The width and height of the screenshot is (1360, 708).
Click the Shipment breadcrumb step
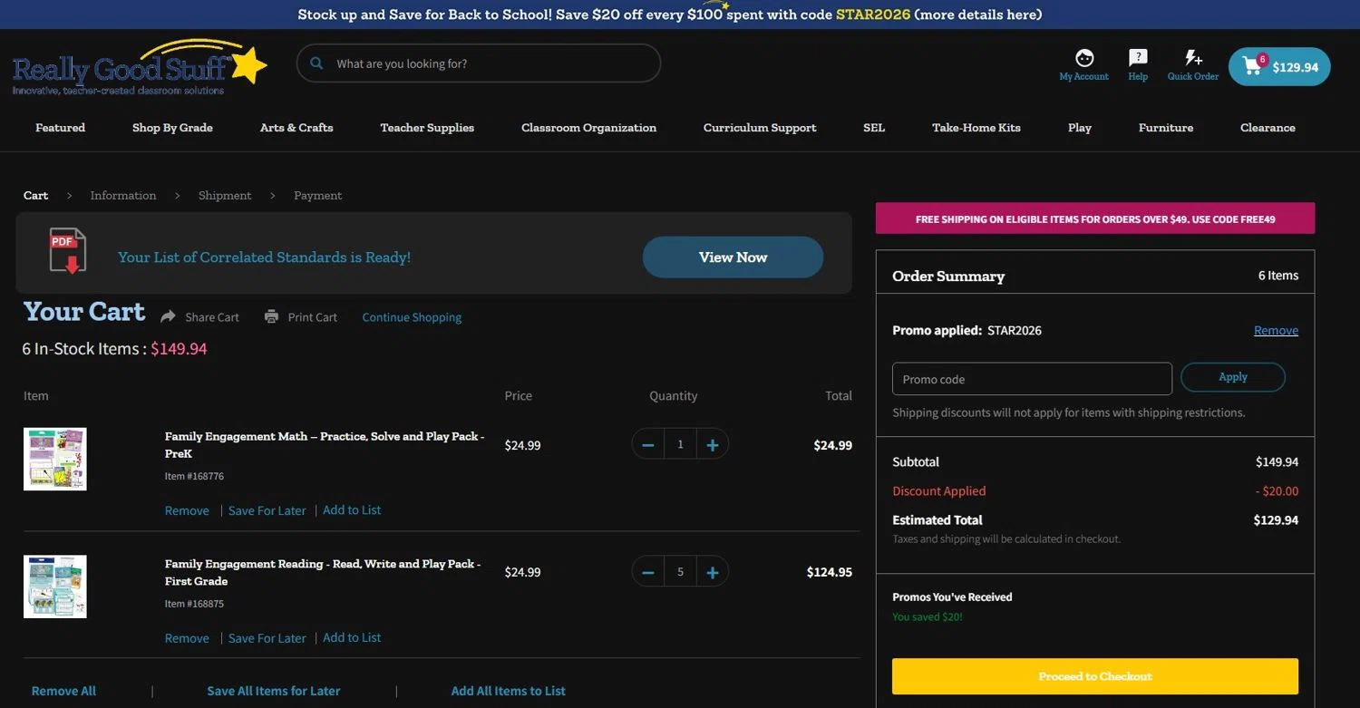pos(225,195)
